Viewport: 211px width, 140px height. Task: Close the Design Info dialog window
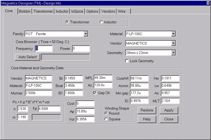click(x=208, y=3)
